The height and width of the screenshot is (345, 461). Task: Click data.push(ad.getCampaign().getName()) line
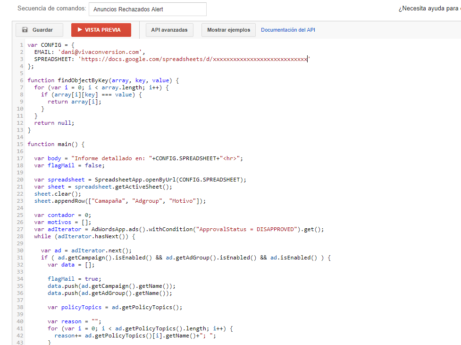click(112, 286)
